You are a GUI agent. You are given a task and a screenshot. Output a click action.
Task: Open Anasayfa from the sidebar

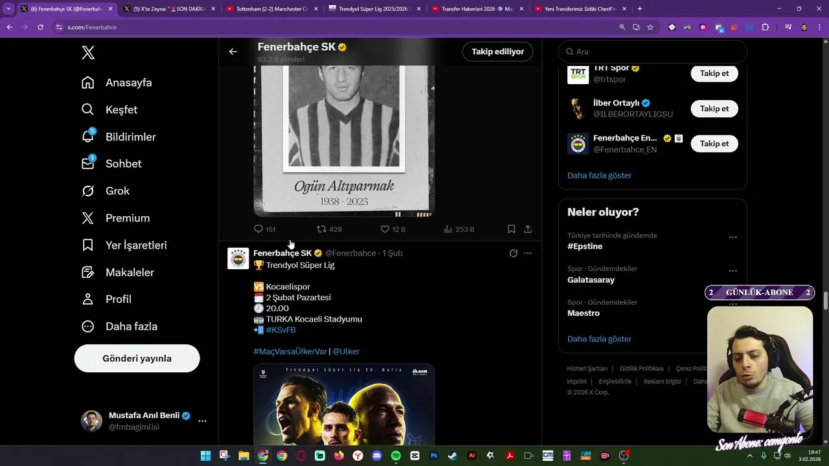[x=117, y=82]
